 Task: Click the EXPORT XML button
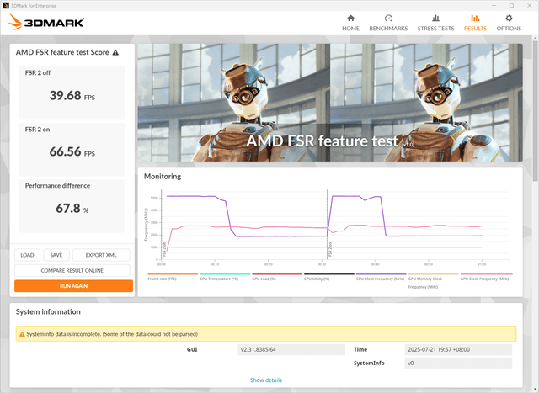101,255
